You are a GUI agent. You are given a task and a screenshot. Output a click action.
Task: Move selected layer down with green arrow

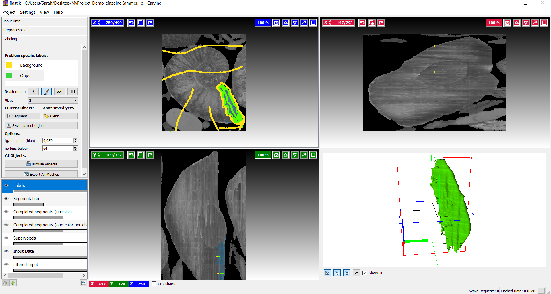click(13, 283)
